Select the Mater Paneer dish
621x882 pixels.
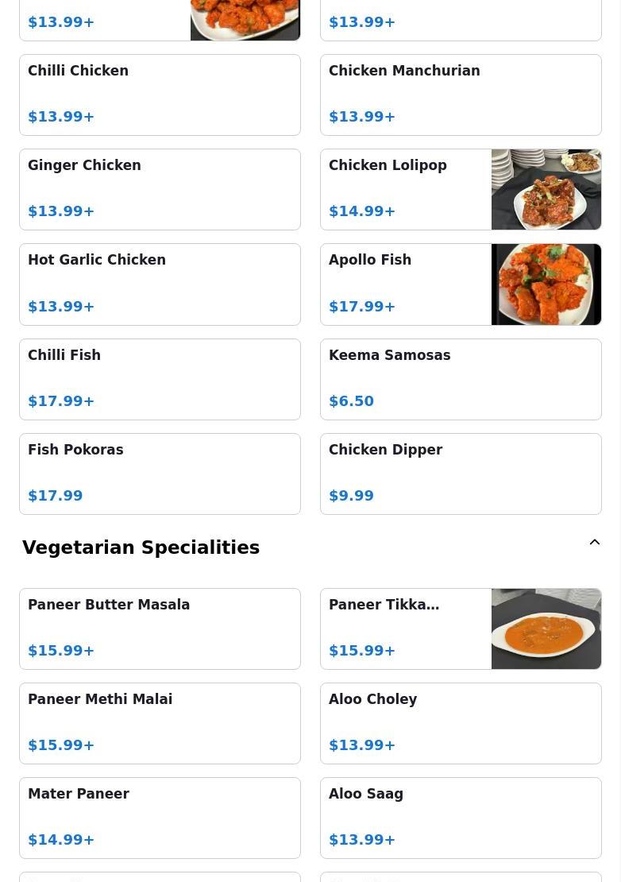coord(160,818)
